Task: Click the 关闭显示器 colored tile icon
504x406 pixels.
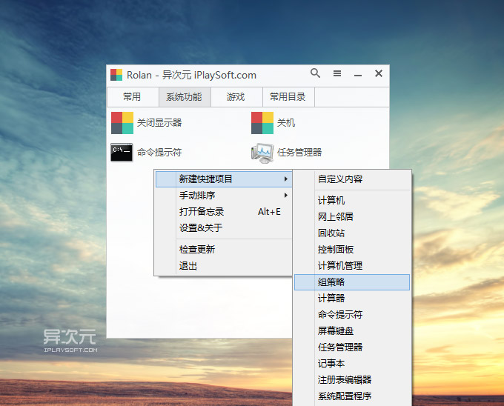Action: pos(122,123)
